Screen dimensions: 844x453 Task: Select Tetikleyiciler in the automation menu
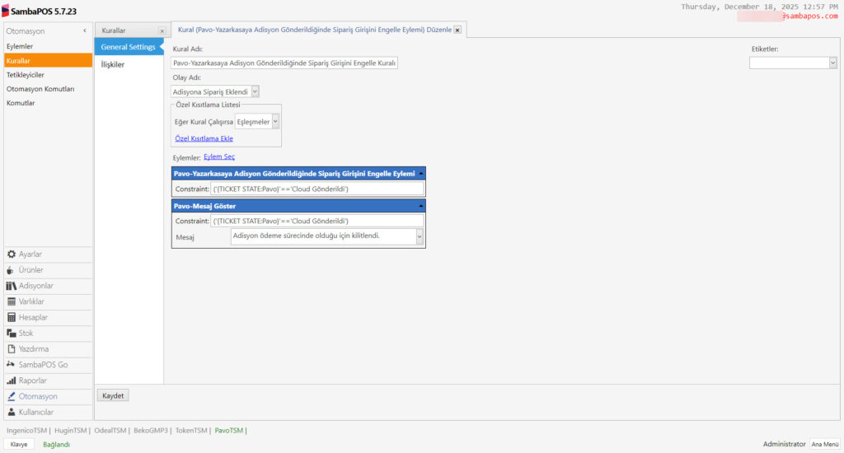click(26, 74)
